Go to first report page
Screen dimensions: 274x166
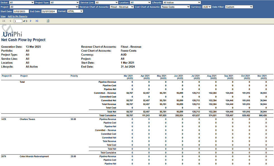4,21
